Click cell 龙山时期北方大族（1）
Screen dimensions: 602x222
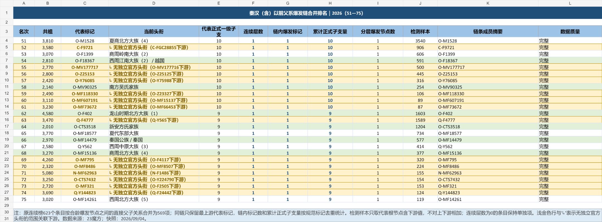[154, 113]
